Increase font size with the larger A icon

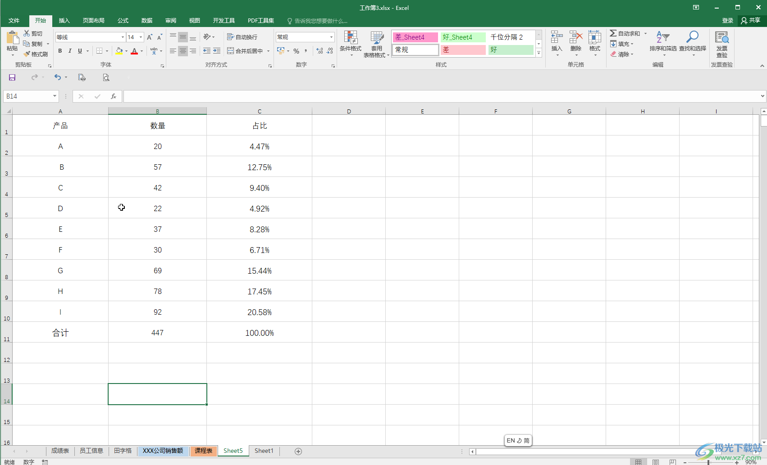(150, 37)
